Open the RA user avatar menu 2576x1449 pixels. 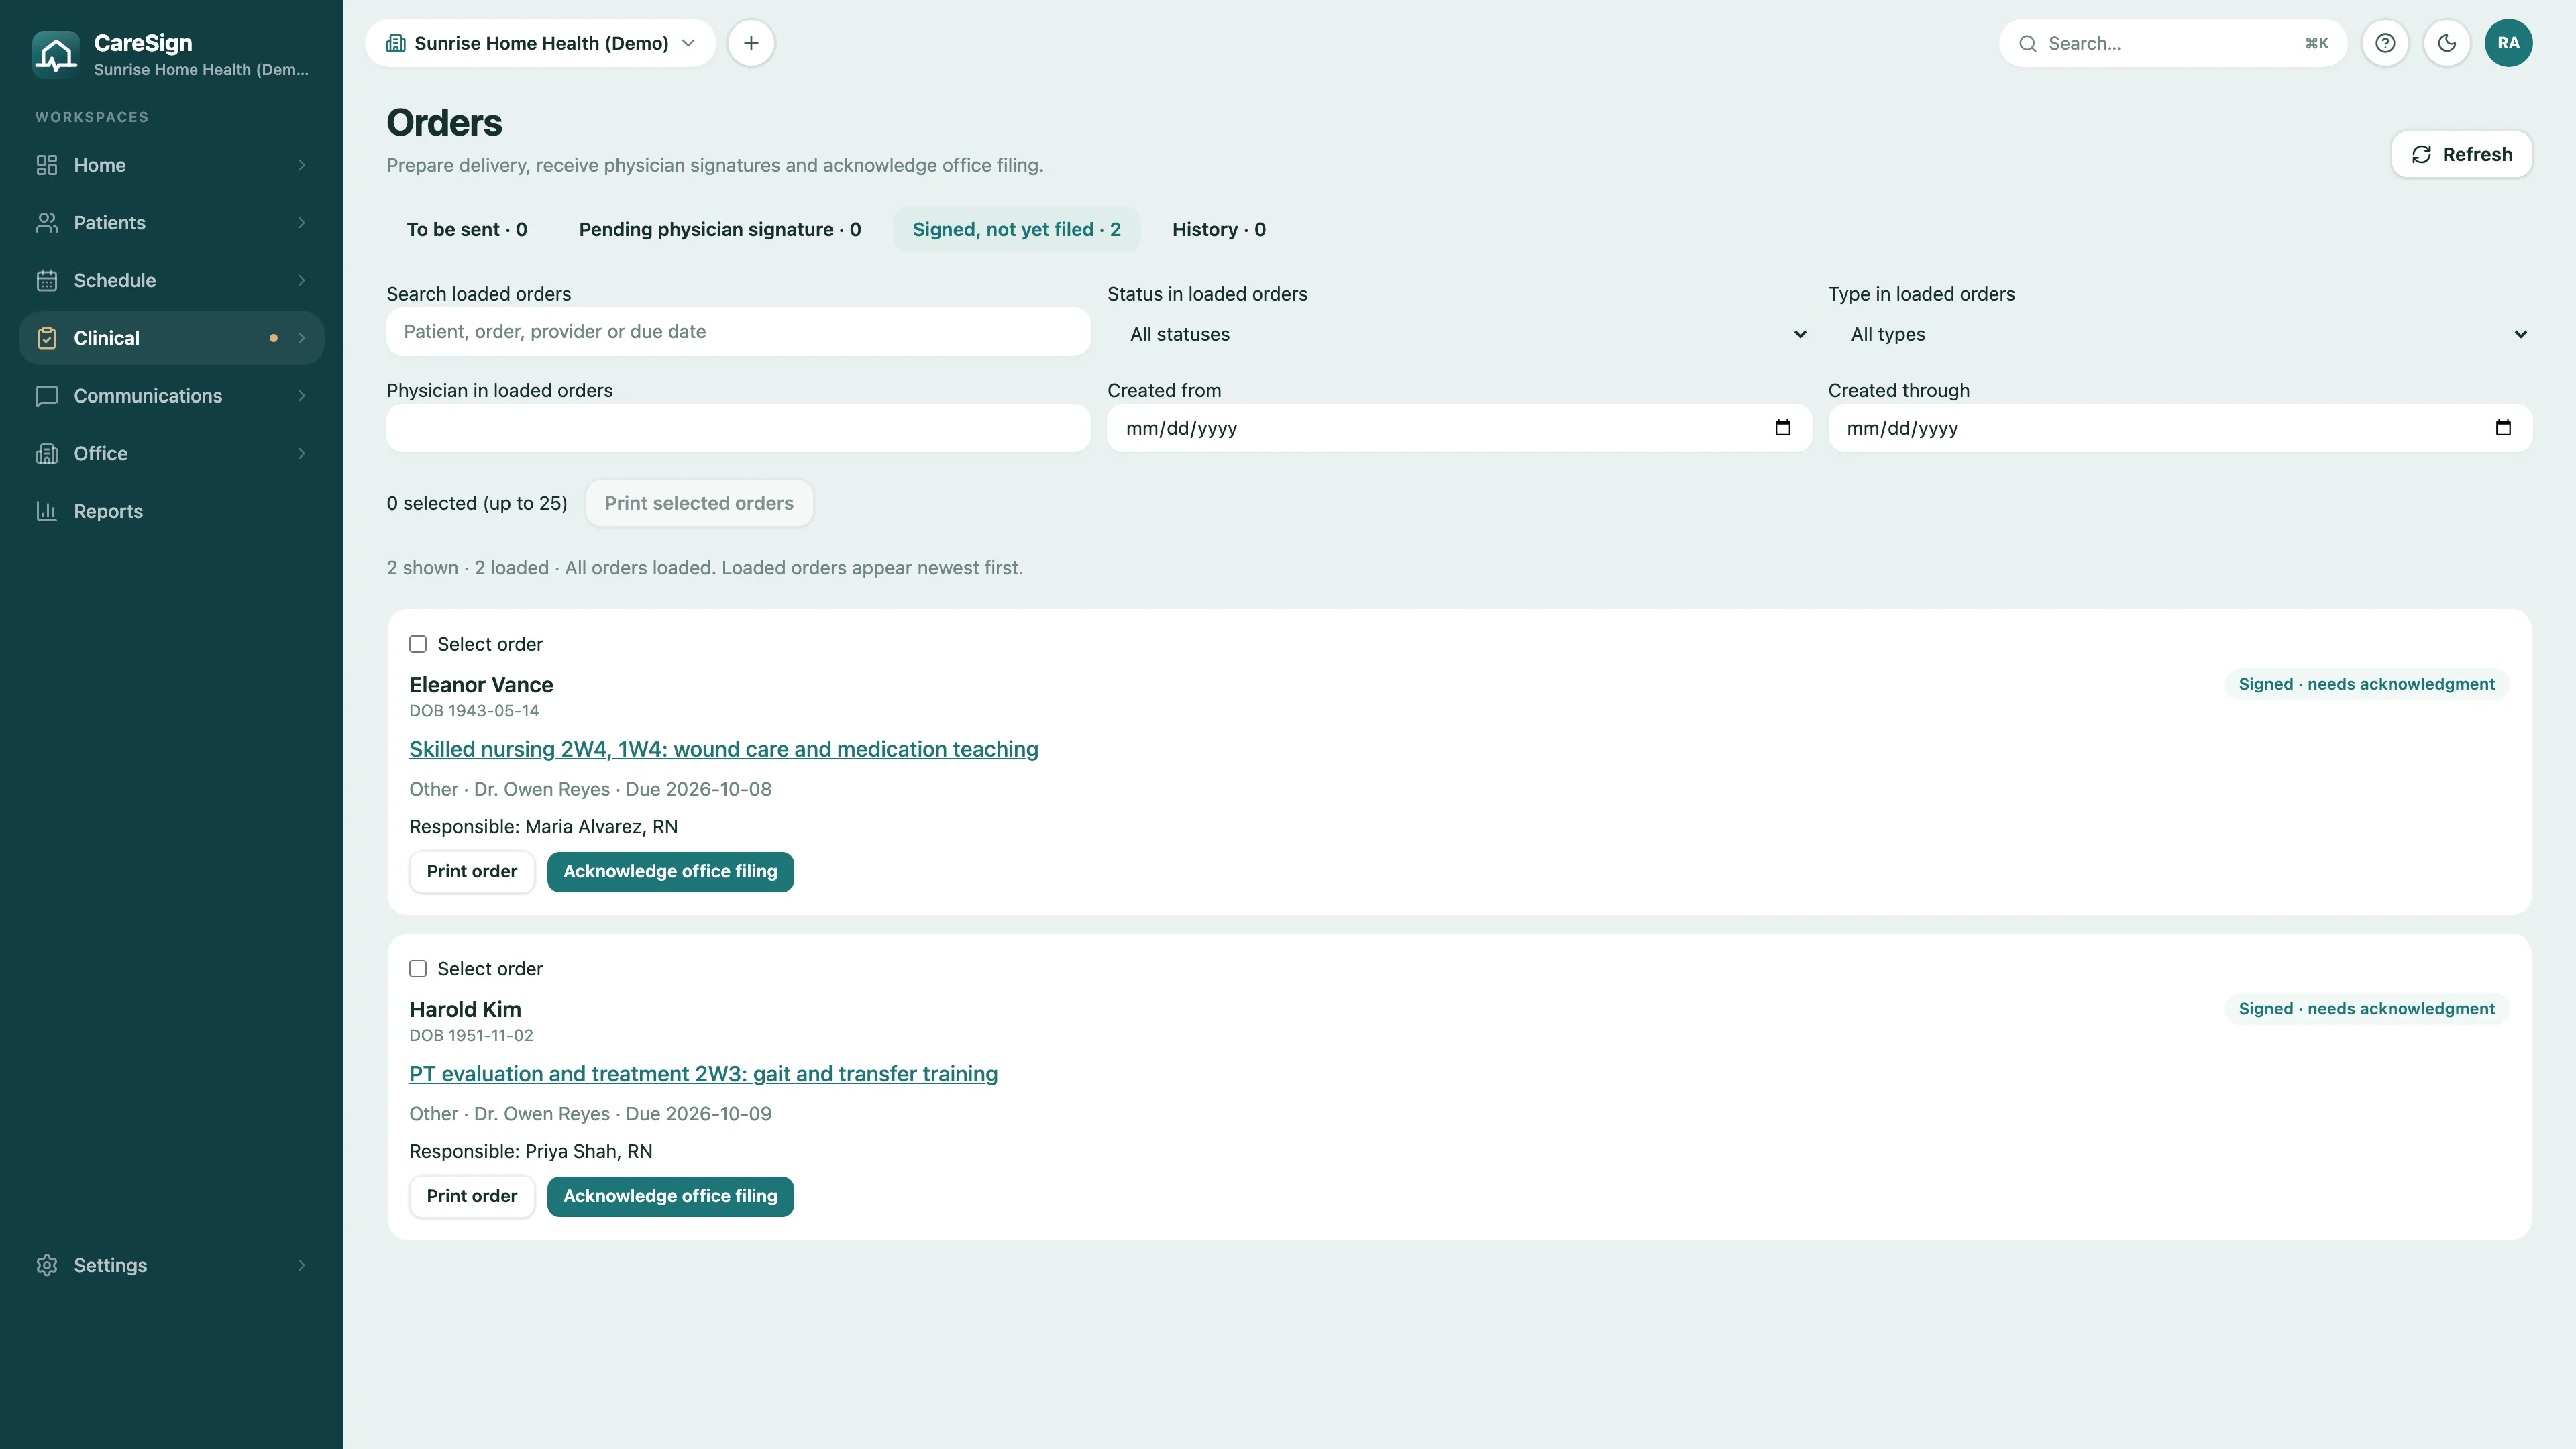click(2508, 43)
